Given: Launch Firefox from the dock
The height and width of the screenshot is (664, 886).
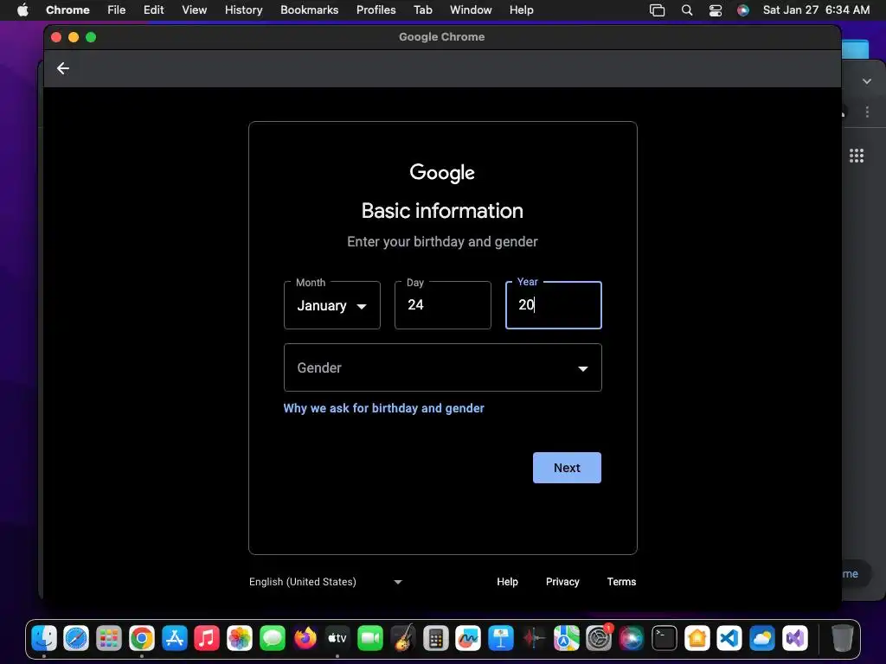Looking at the screenshot, I should [x=305, y=639].
